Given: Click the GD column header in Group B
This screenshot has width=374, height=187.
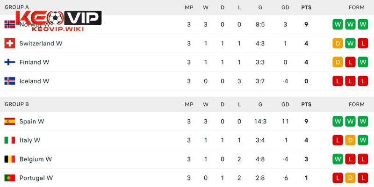Looking at the screenshot, I should pos(286,104).
